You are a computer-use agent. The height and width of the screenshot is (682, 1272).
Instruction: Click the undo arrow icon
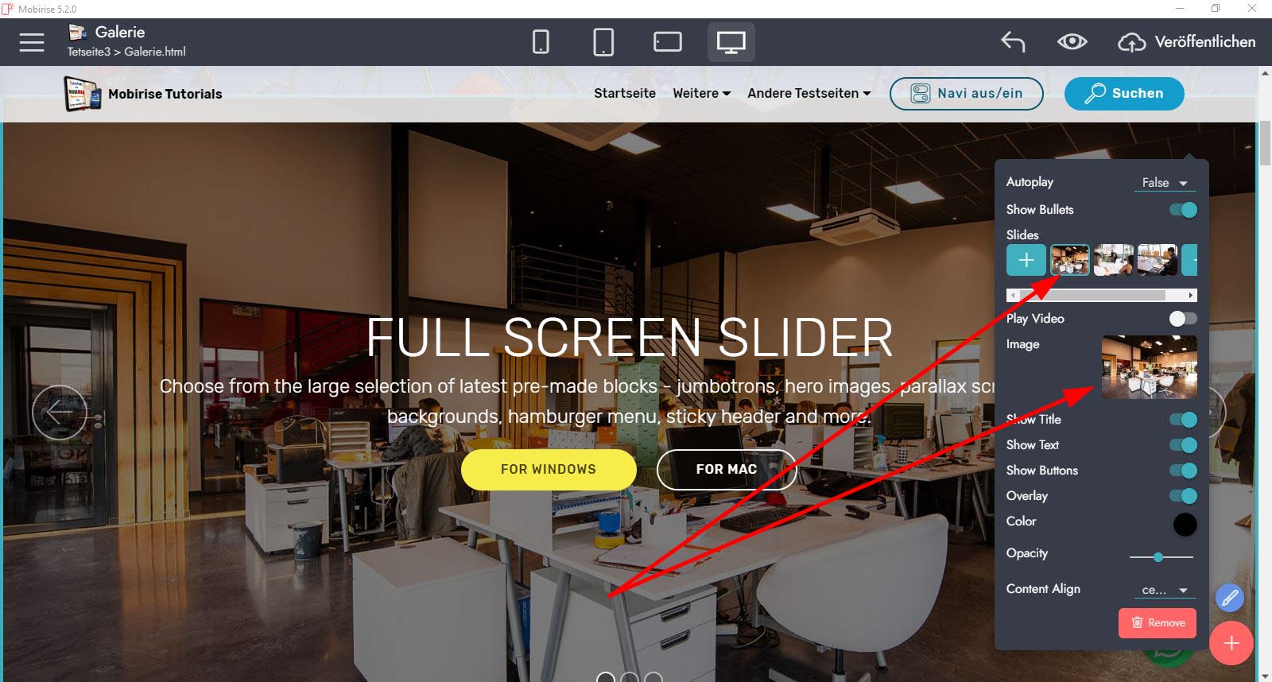click(1013, 42)
